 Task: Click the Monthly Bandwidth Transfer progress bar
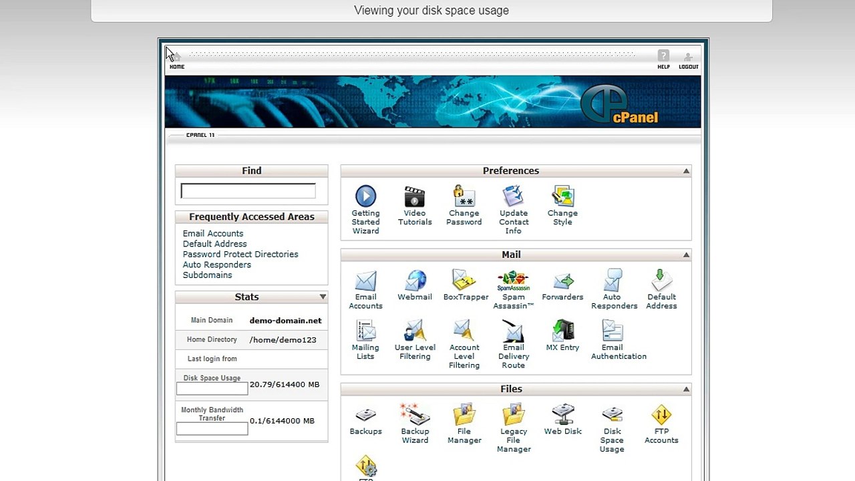tap(212, 429)
